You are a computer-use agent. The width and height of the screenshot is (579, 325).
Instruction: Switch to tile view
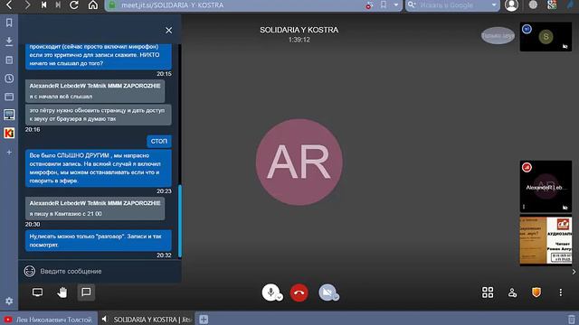(488, 292)
